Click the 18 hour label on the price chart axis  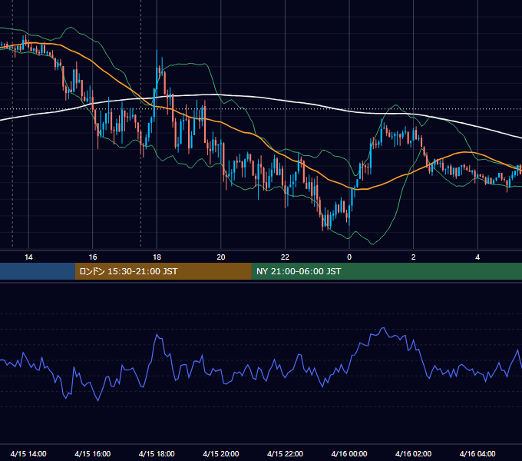coord(157,257)
